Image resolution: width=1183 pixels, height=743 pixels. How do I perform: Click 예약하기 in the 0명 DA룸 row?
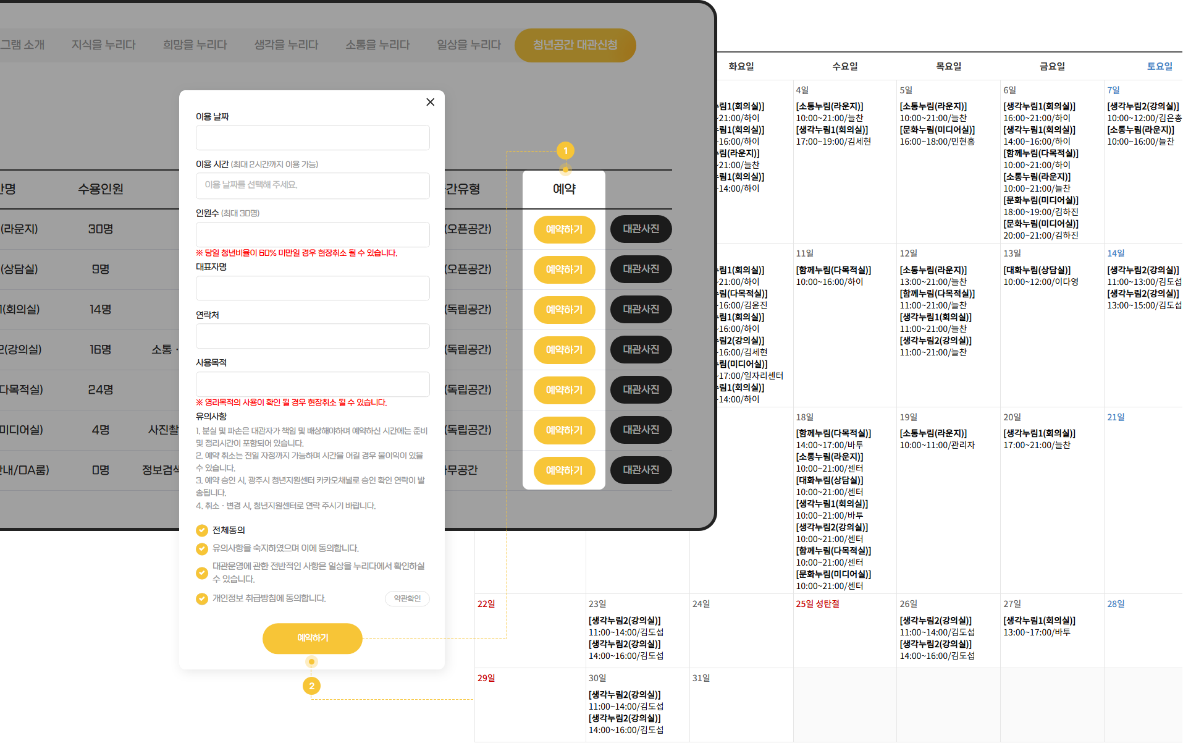[564, 470]
